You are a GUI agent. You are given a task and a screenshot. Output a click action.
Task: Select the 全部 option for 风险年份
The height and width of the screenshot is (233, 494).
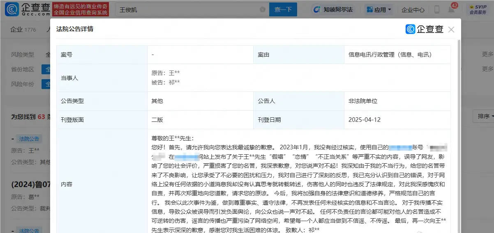[46, 84]
